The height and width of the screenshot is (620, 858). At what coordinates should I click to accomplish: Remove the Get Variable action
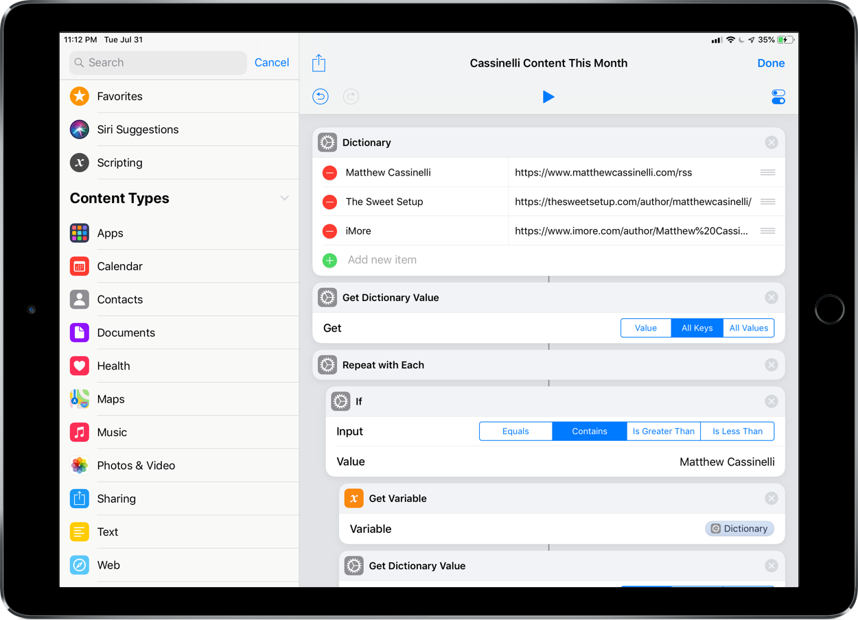pyautogui.click(x=772, y=499)
